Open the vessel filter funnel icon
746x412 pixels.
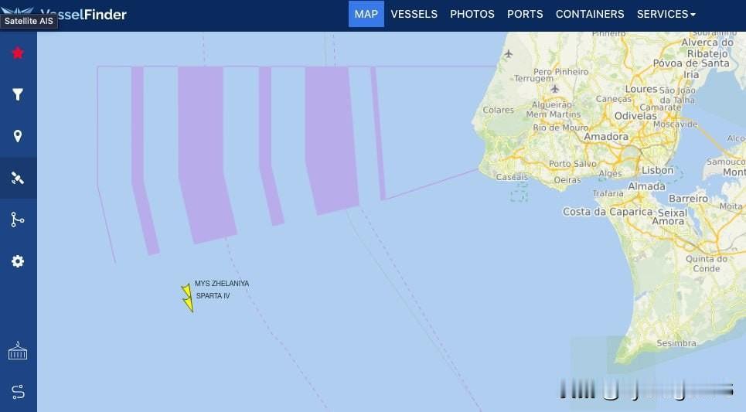tap(18, 94)
